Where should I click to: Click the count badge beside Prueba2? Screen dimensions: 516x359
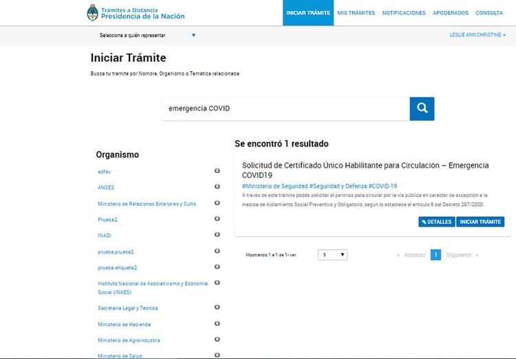[x=217, y=219]
